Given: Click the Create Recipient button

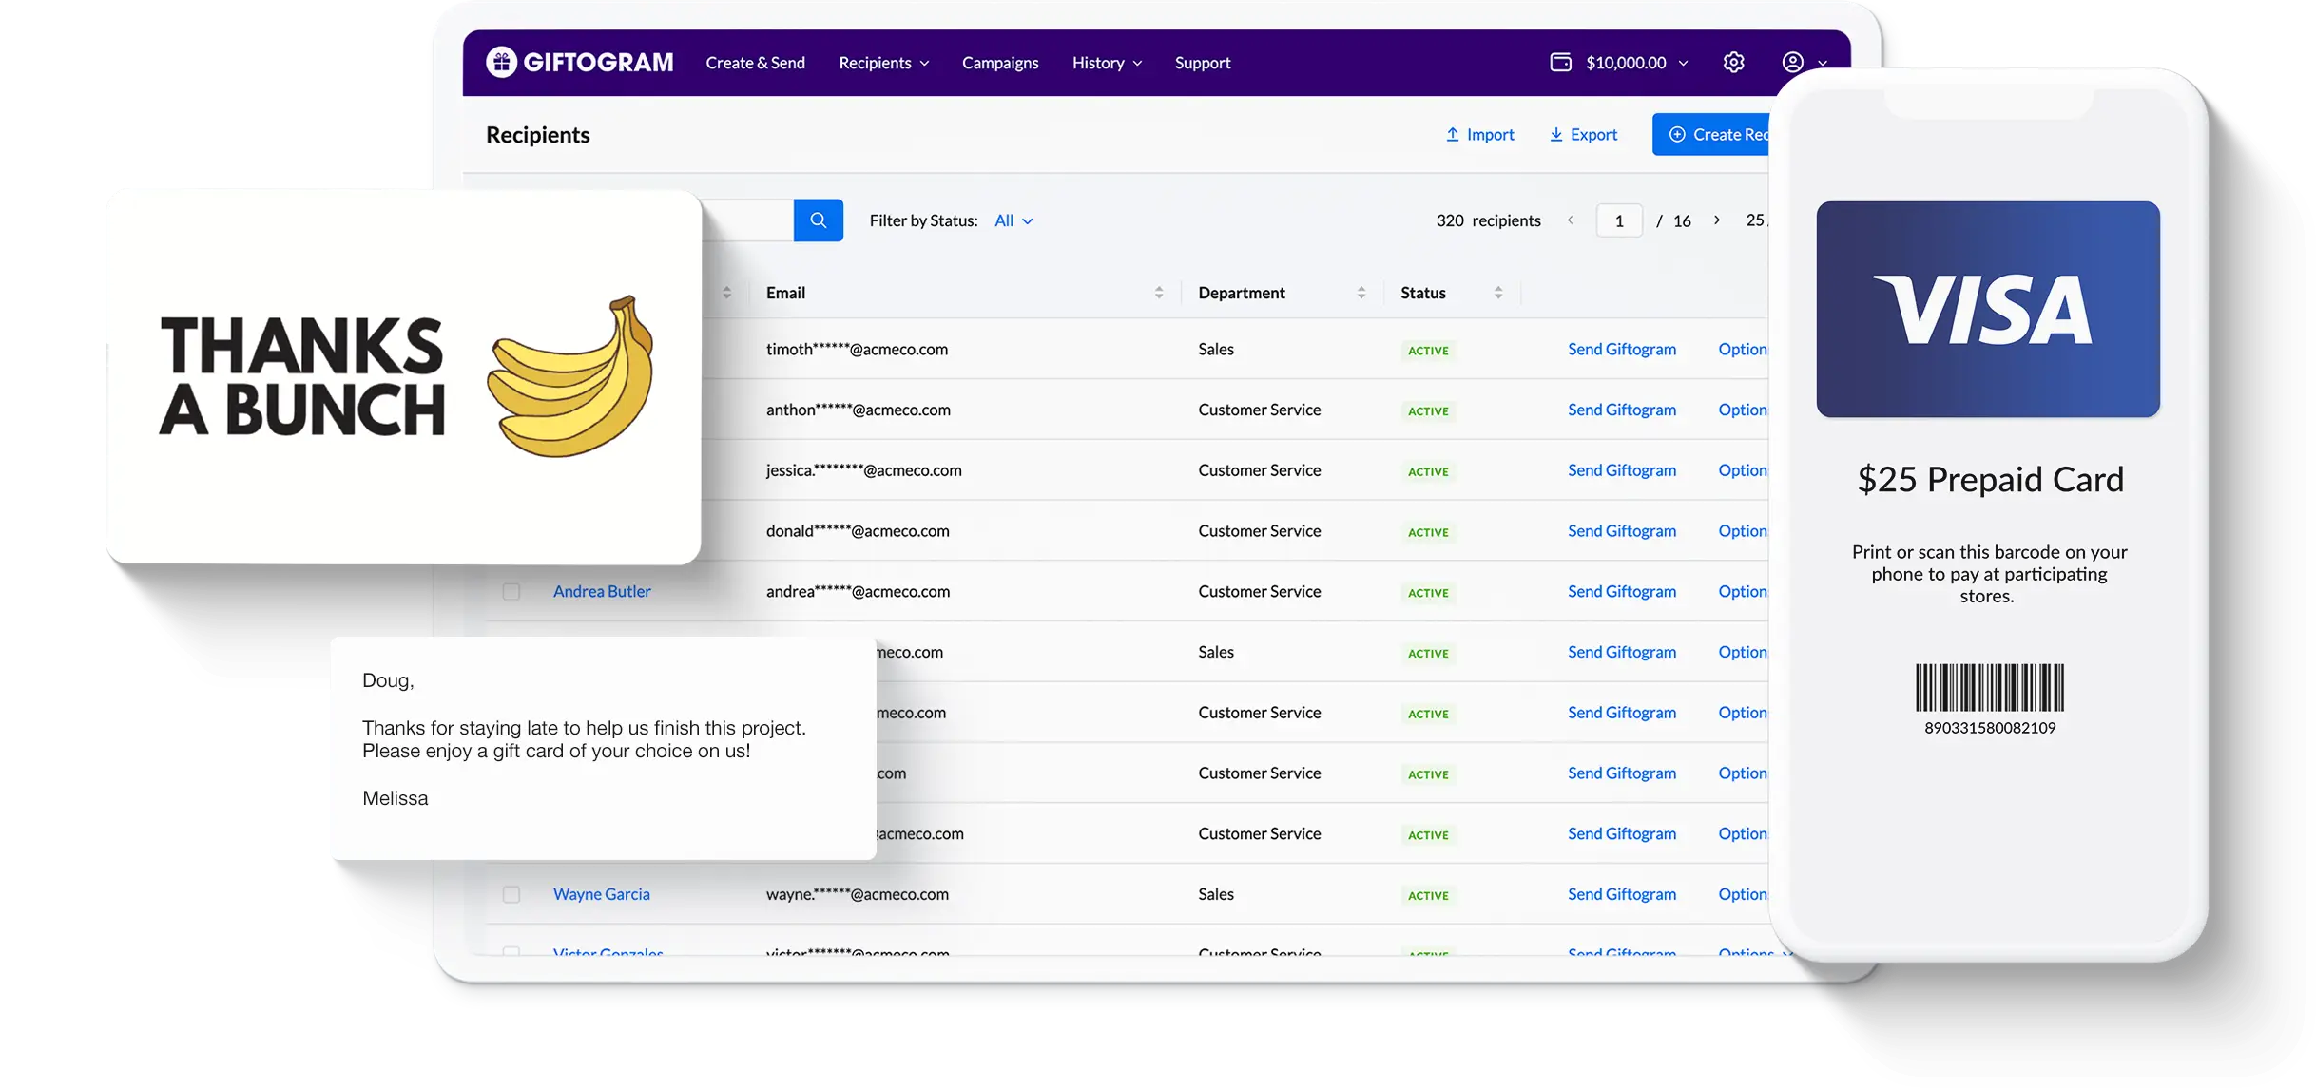Looking at the screenshot, I should click(x=1711, y=134).
